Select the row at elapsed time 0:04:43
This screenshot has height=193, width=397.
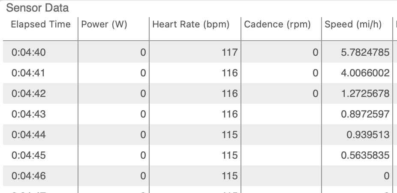(200, 114)
